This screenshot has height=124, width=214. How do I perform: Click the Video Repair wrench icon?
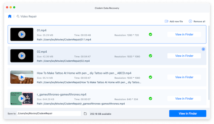tap(18, 16)
